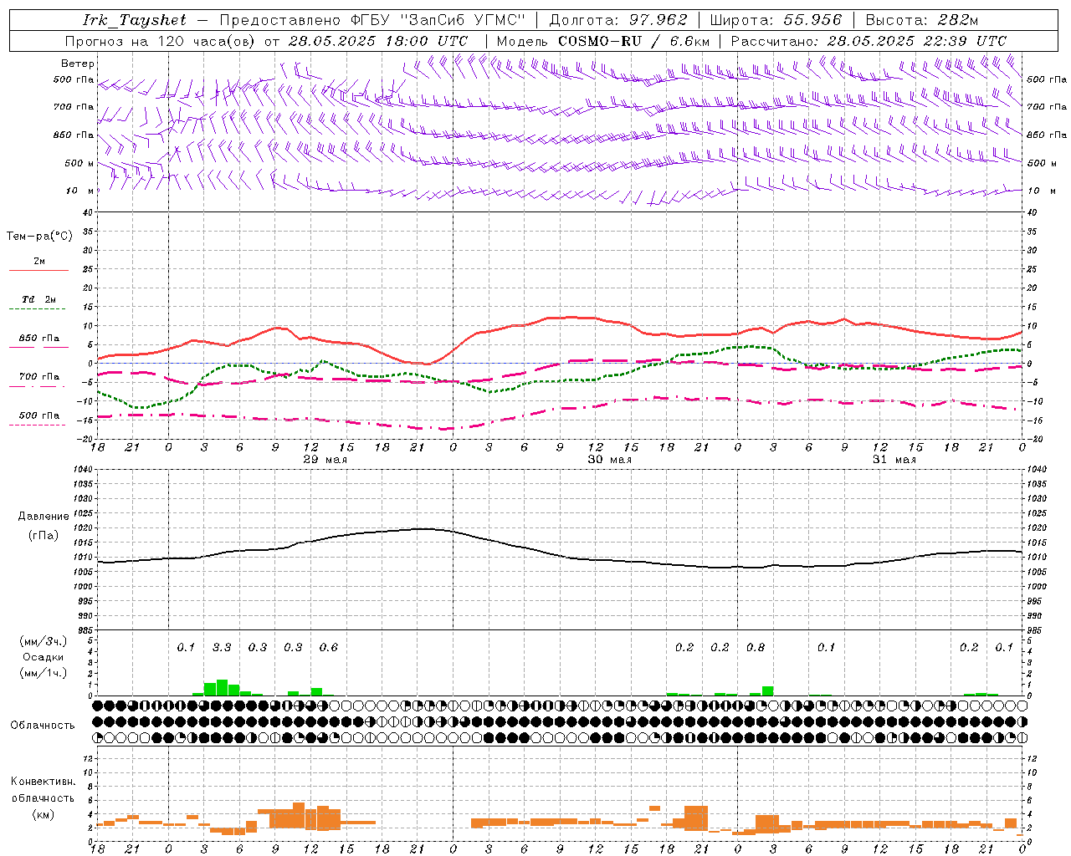Viewport: 1071px width, 856px height.
Task: Click the Предоставлено word in the header
Action: pos(279,20)
